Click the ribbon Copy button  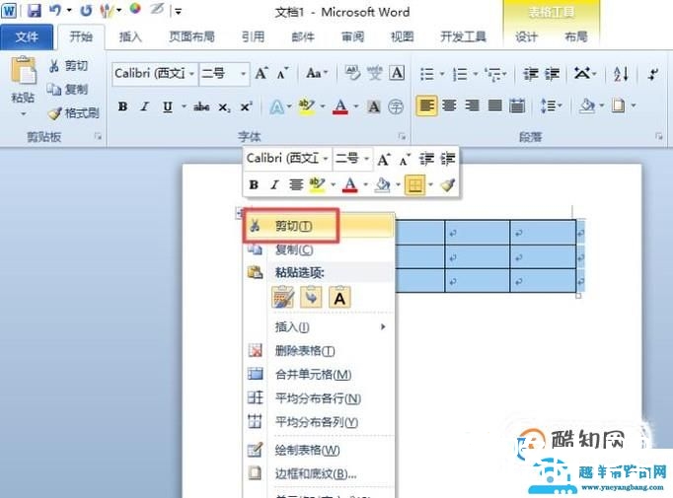click(x=67, y=89)
